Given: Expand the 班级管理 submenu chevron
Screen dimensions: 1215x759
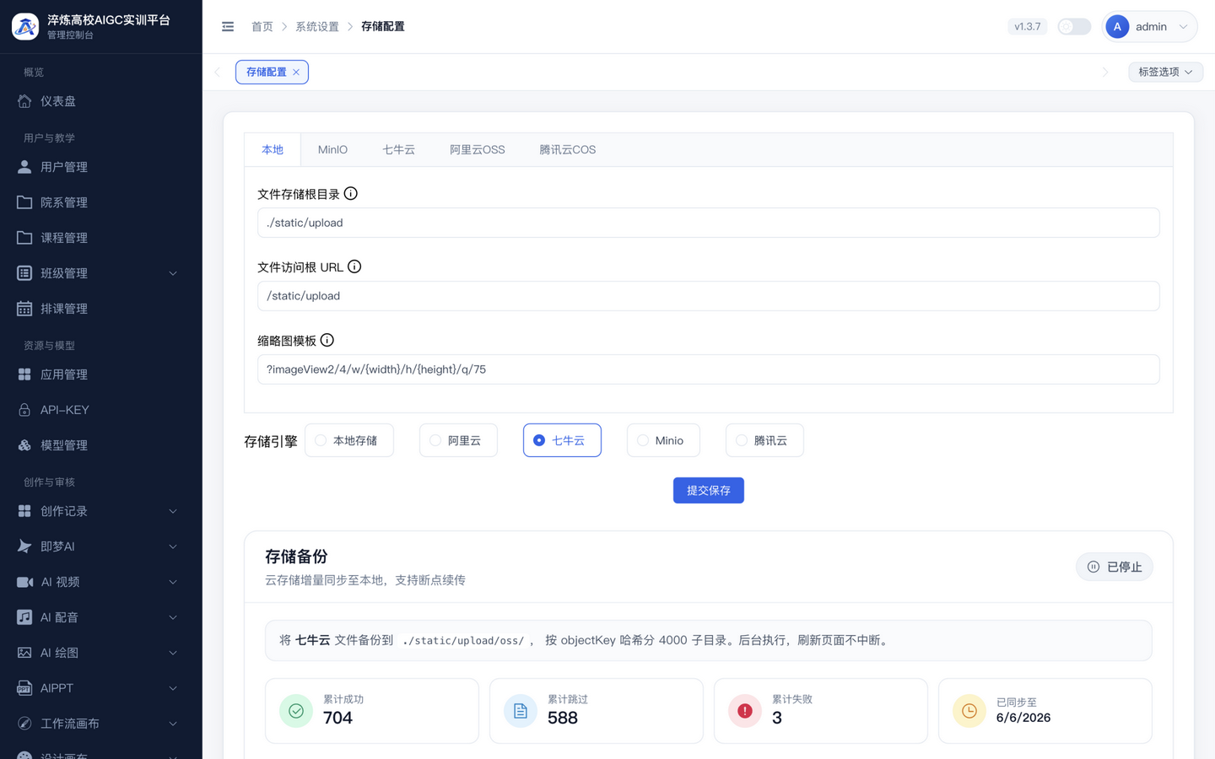Looking at the screenshot, I should tap(173, 273).
